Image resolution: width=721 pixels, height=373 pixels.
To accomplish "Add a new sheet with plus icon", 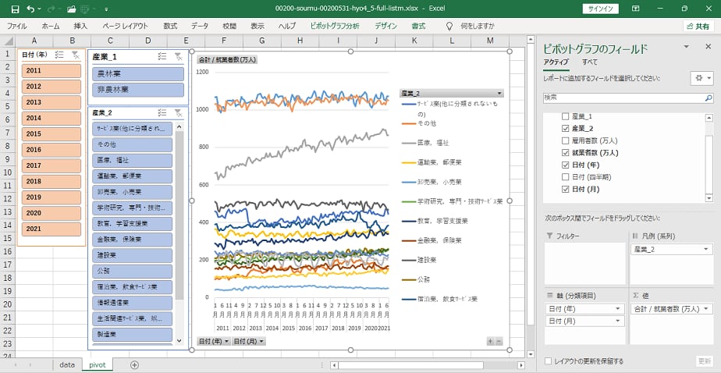I will pos(134,364).
